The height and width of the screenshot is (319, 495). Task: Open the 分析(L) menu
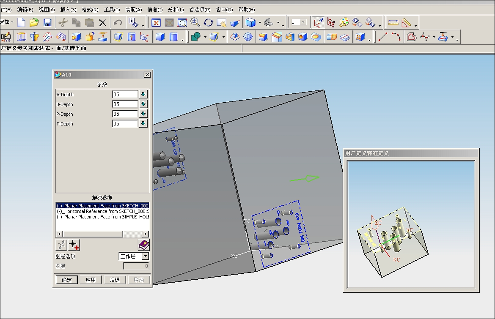point(176,10)
